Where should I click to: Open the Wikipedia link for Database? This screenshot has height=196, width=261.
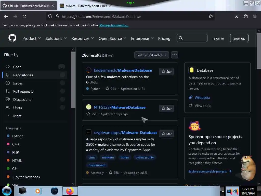click(202, 97)
